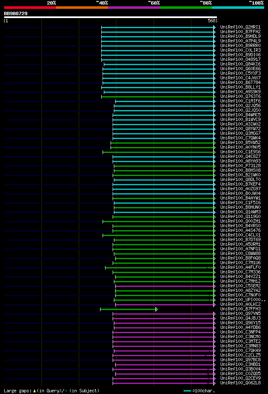Screen dimensions: 268x394
Task: Click the red 20% identity legend segment
Action: 30,8
